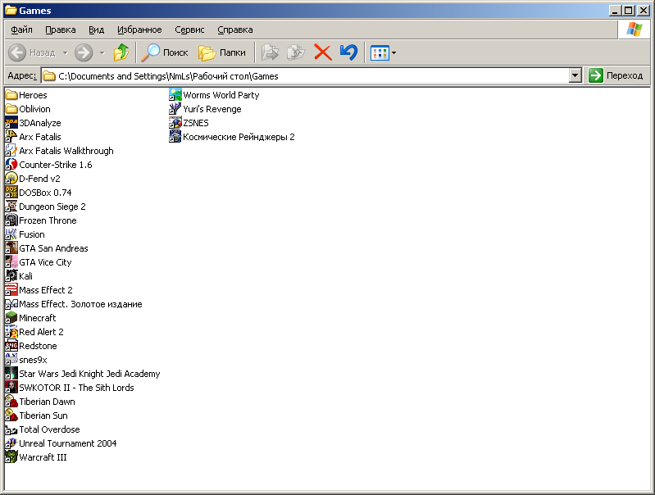The height and width of the screenshot is (495, 655).
Task: Click the blue Undo arrow icon
Action: coord(348,52)
